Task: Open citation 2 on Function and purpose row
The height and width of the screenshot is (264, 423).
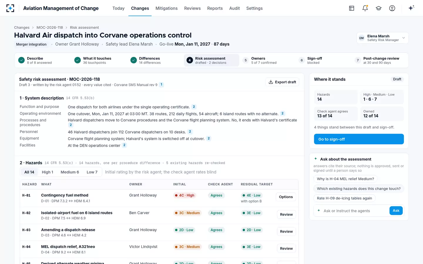Action: pos(194,107)
